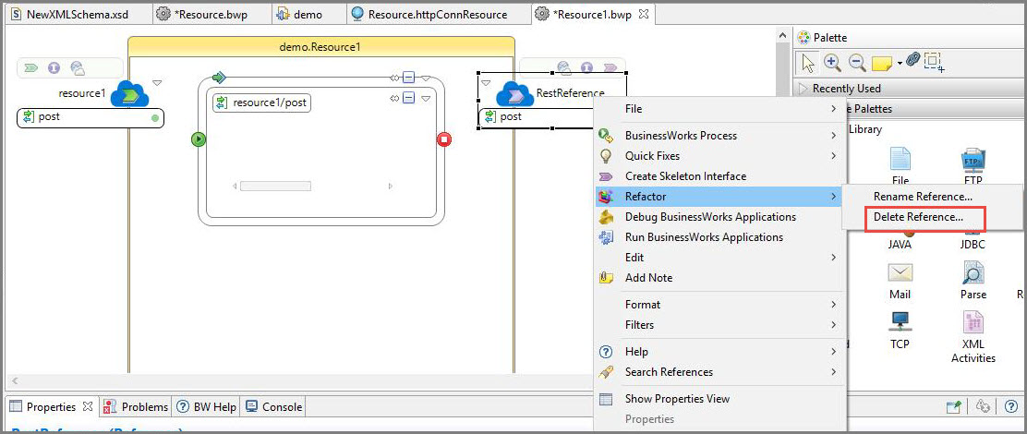Click the purple arrow in right reference toolbar

(610, 67)
